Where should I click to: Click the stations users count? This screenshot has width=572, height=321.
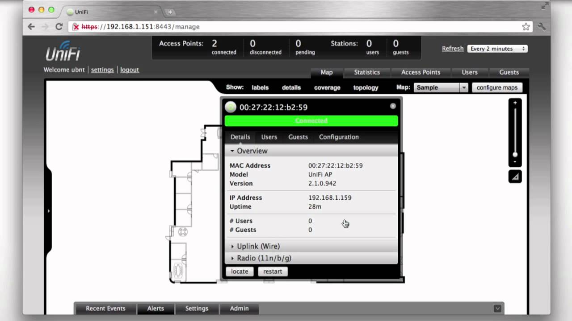[x=369, y=44]
